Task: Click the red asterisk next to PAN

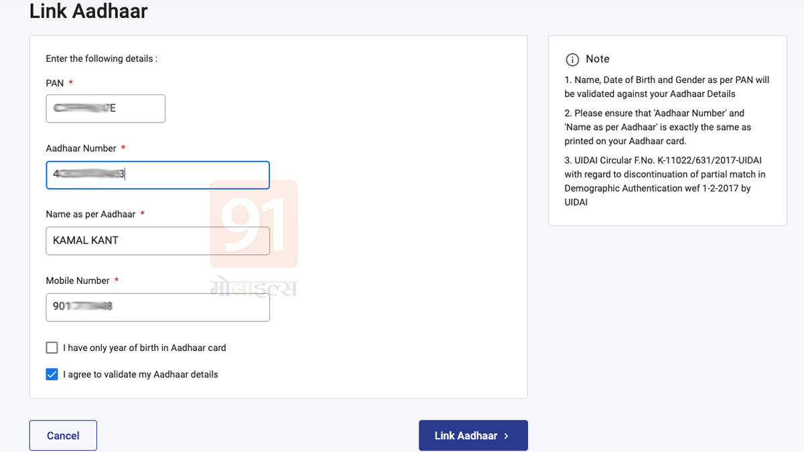Action: [x=72, y=82]
